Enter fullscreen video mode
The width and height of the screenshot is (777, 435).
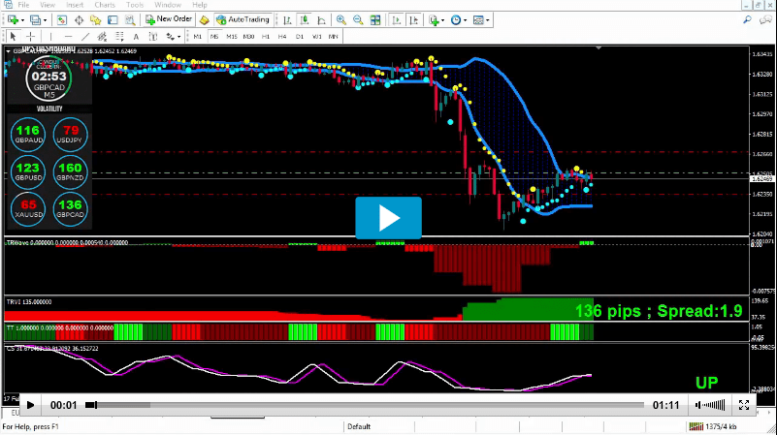pos(744,405)
